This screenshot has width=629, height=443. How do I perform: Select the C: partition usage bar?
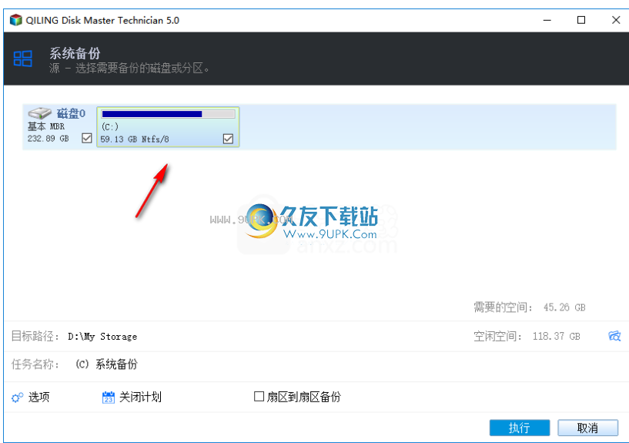(168, 114)
